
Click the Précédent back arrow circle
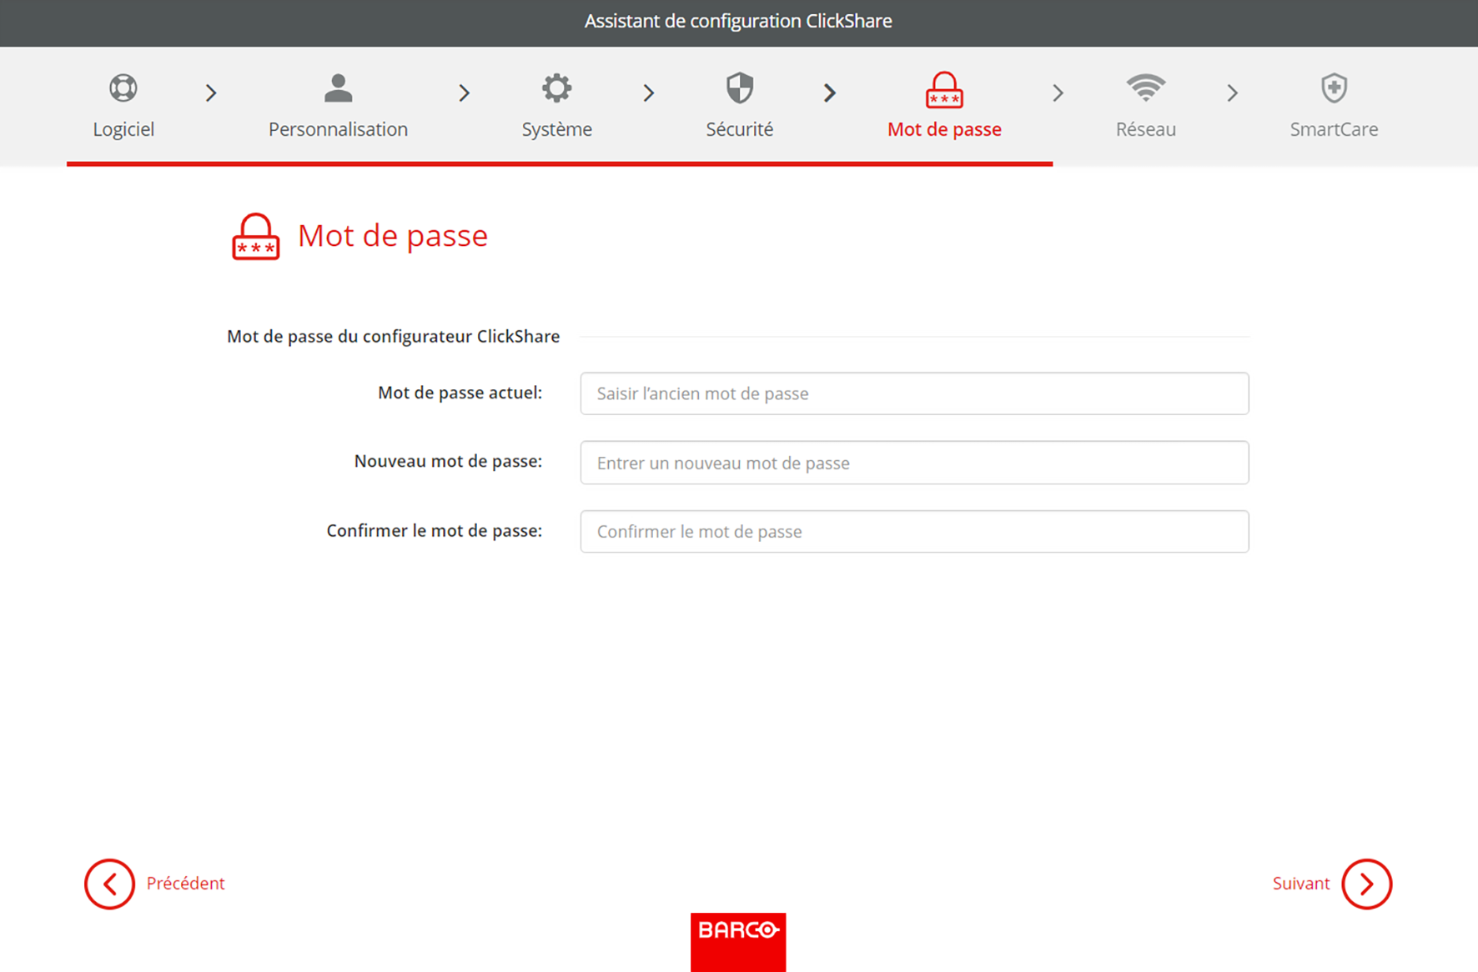click(x=109, y=884)
